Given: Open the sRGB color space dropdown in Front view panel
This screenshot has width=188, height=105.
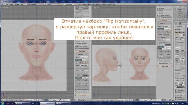Looking at the screenshot, I should pos(84,71).
